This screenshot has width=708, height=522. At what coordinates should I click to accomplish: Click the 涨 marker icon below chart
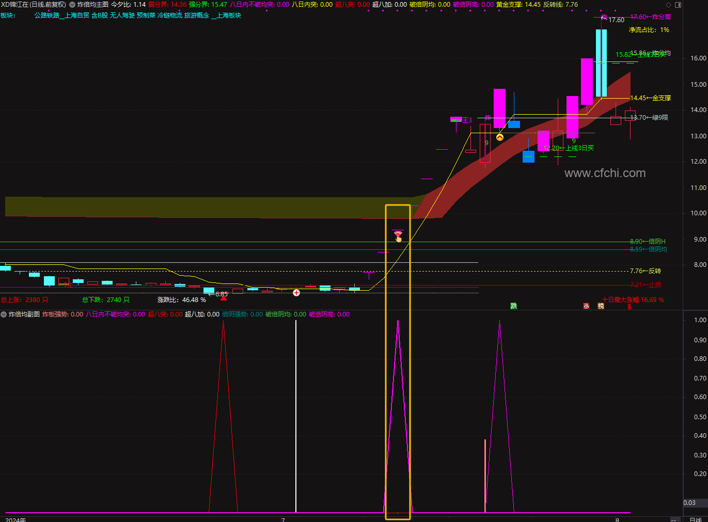click(586, 306)
